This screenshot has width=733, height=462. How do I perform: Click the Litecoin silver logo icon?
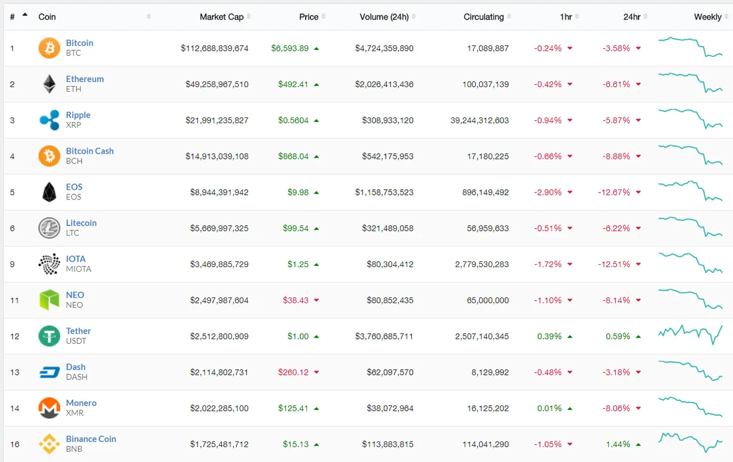[49, 228]
